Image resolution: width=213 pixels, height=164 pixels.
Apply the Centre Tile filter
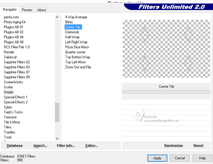(157, 158)
